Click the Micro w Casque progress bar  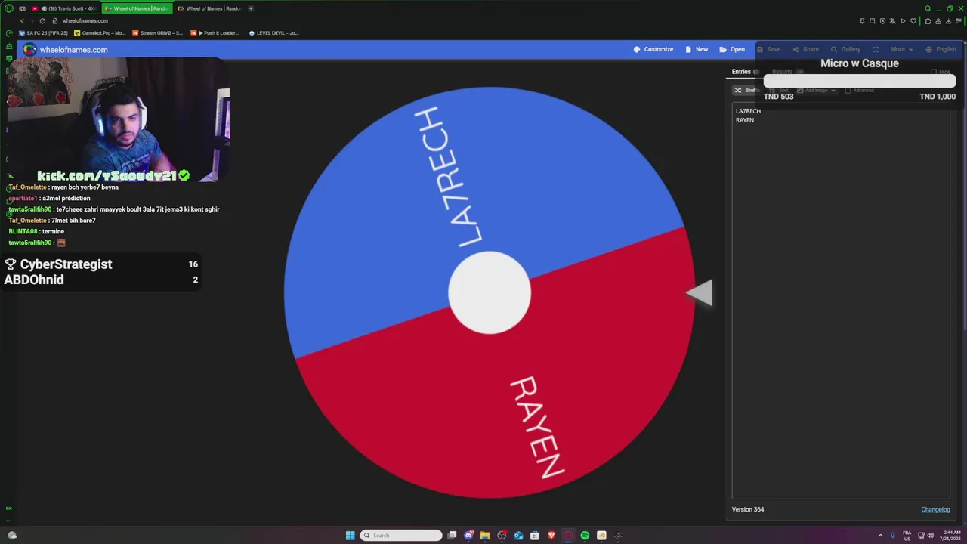[860, 81]
